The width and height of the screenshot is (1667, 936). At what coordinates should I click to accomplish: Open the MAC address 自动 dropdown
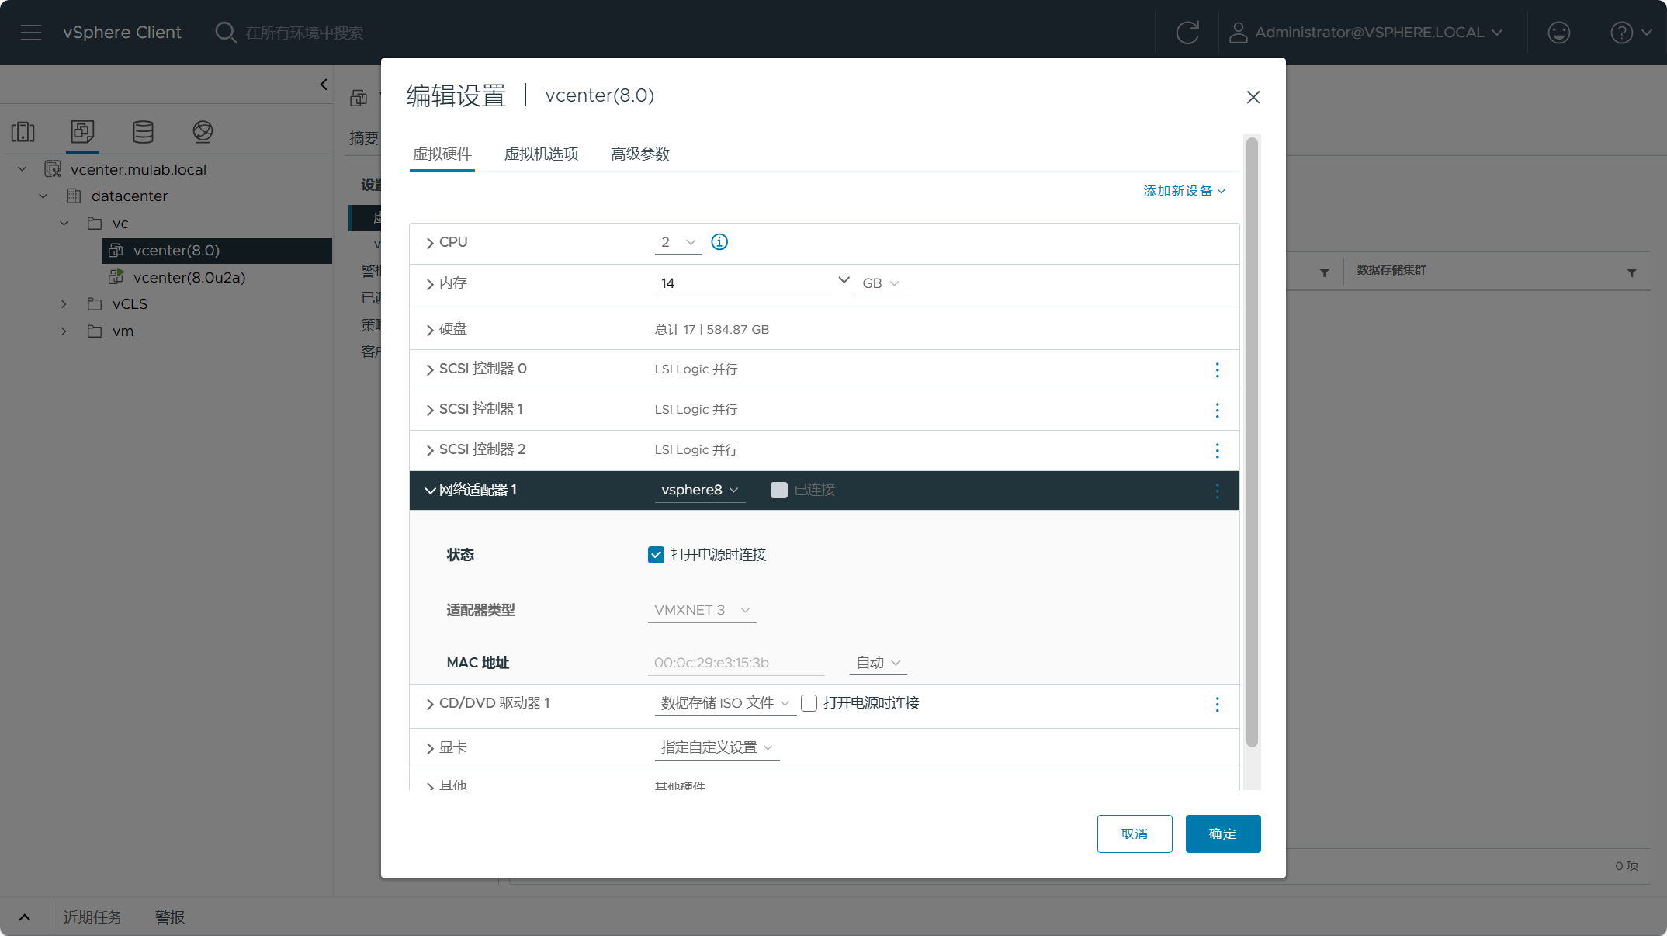pos(878,663)
